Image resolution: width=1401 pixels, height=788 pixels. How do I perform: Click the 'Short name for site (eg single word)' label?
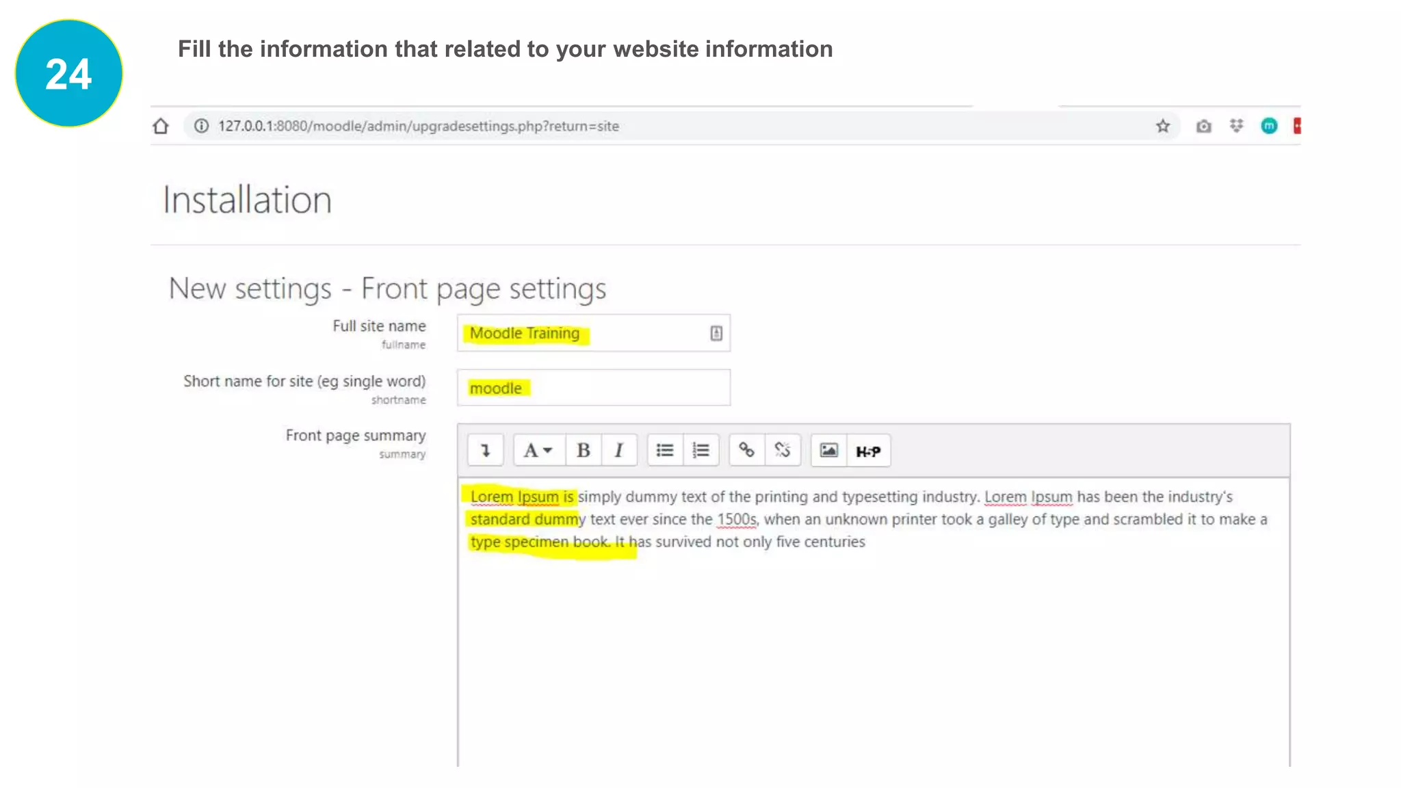click(304, 381)
